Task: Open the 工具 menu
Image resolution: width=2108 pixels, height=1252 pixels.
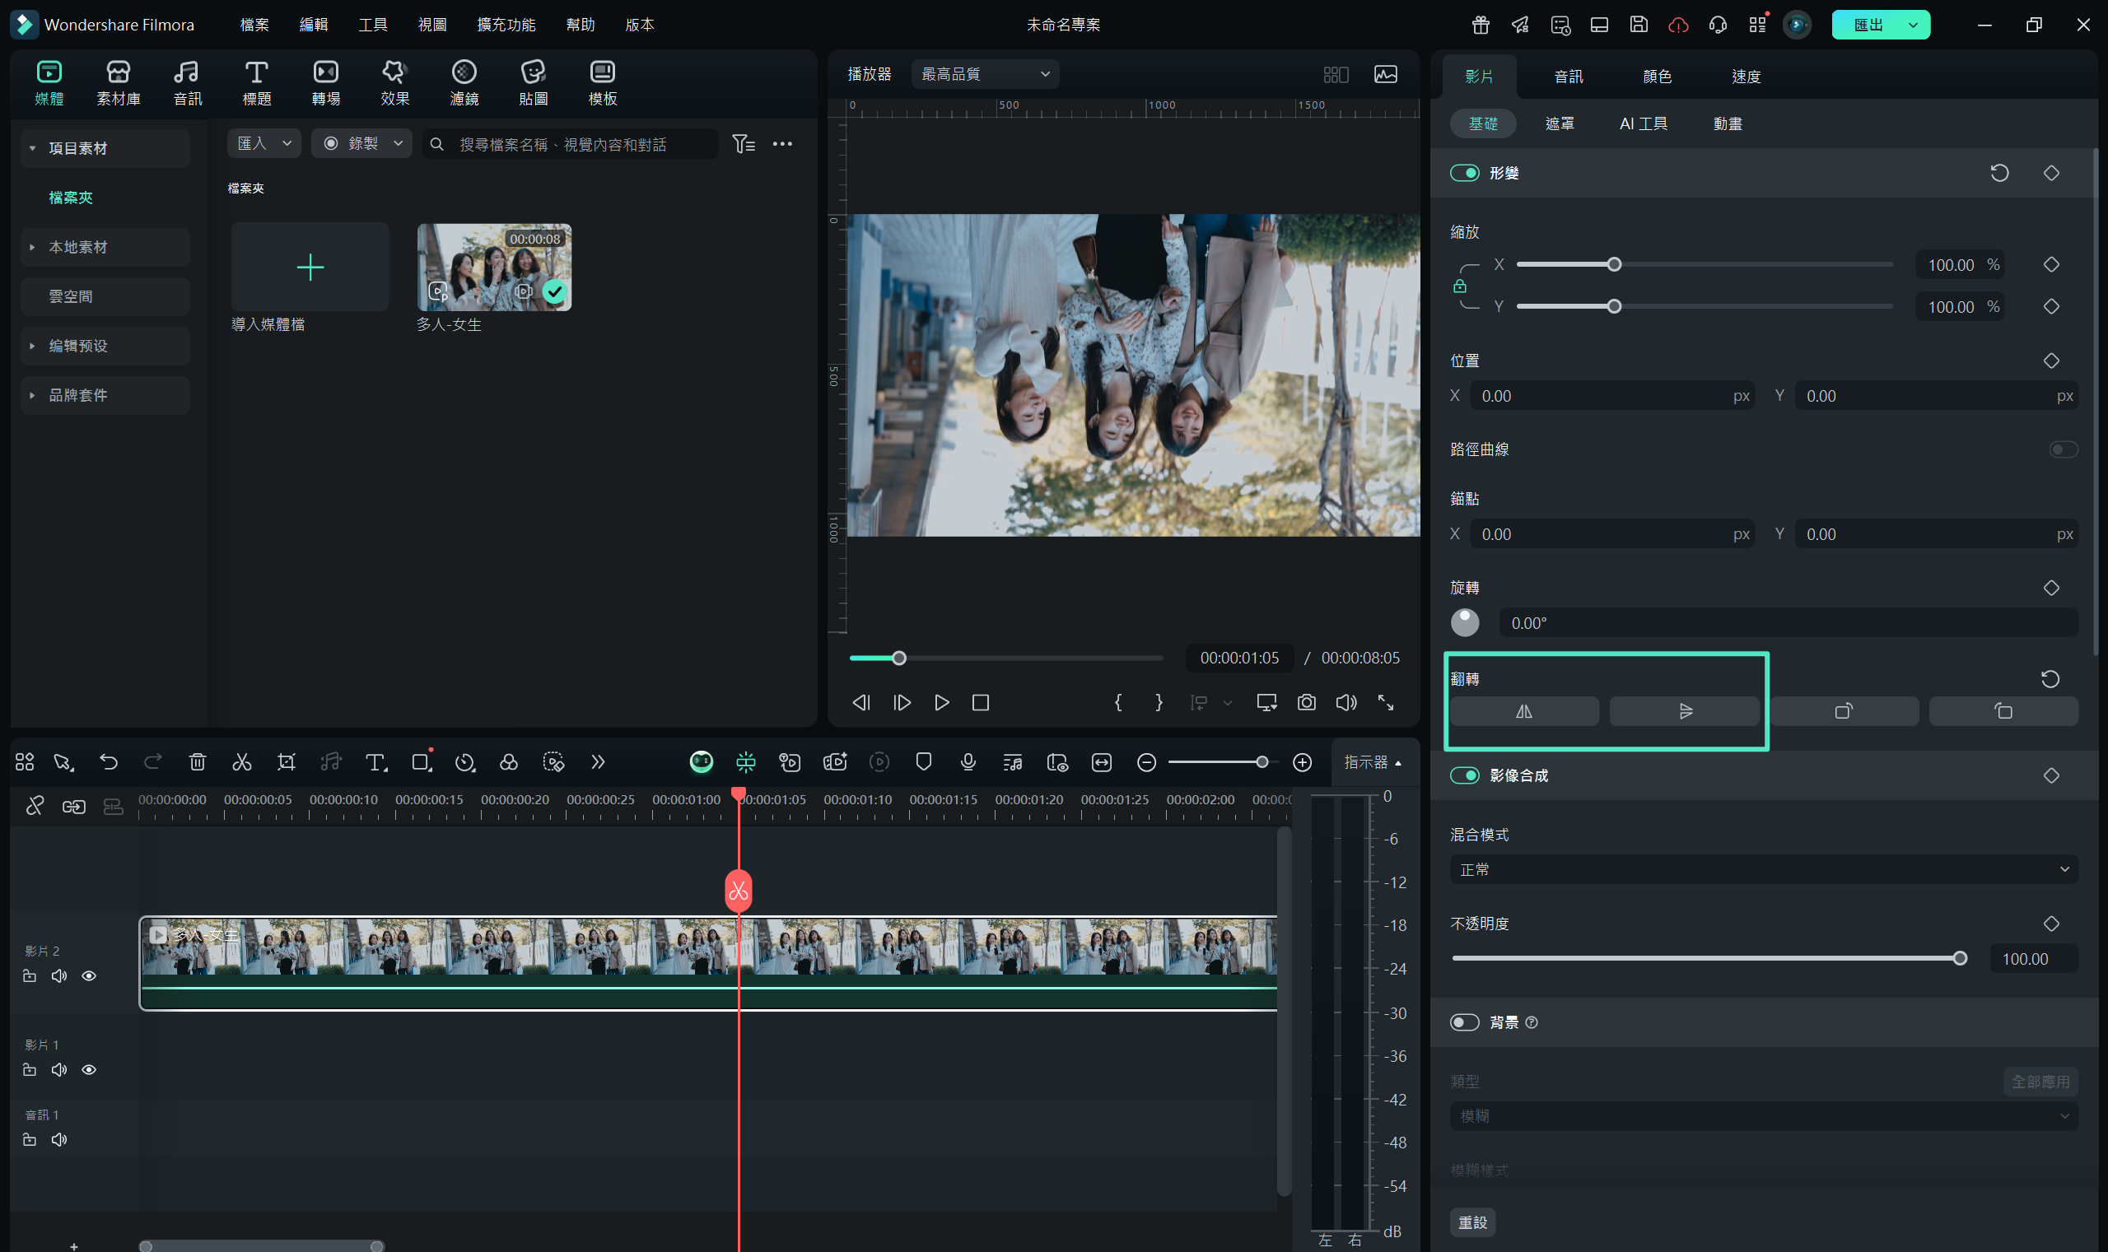Action: click(x=372, y=25)
